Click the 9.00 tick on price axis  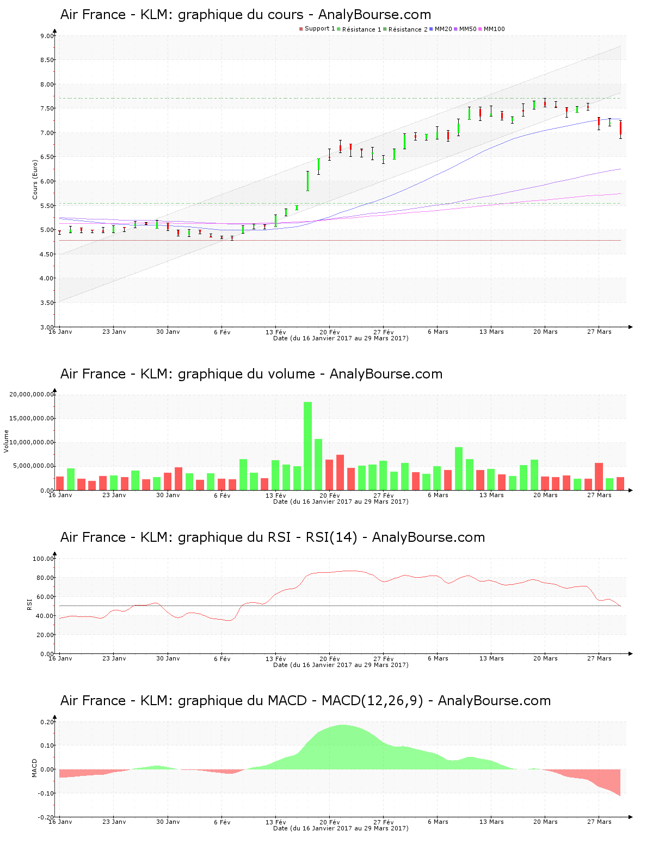(47, 36)
